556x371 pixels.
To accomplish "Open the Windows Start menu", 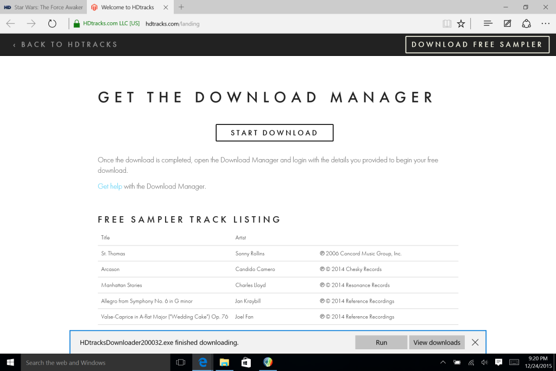I will click(x=10, y=362).
